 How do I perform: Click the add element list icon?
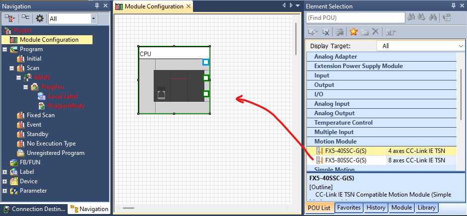(313, 32)
